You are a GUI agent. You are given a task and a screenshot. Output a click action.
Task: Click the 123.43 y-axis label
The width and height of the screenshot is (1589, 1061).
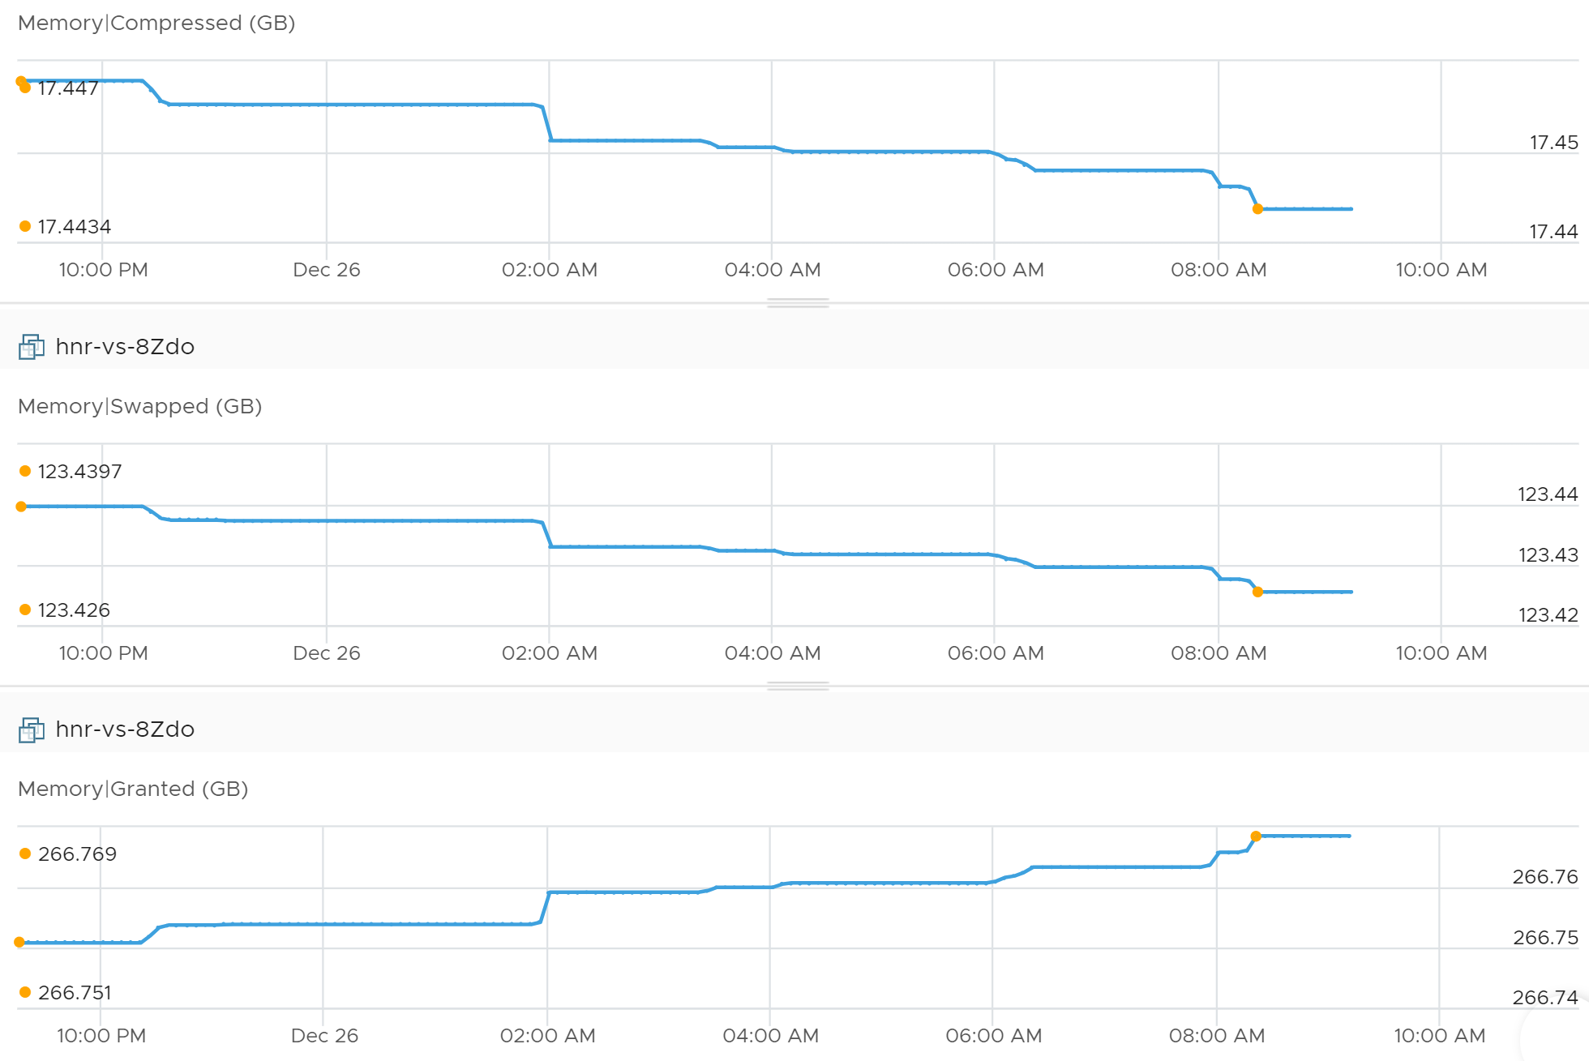point(1548,555)
